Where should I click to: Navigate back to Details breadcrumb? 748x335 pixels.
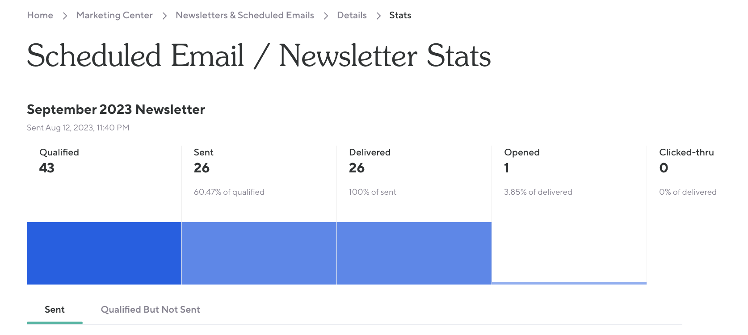352,15
